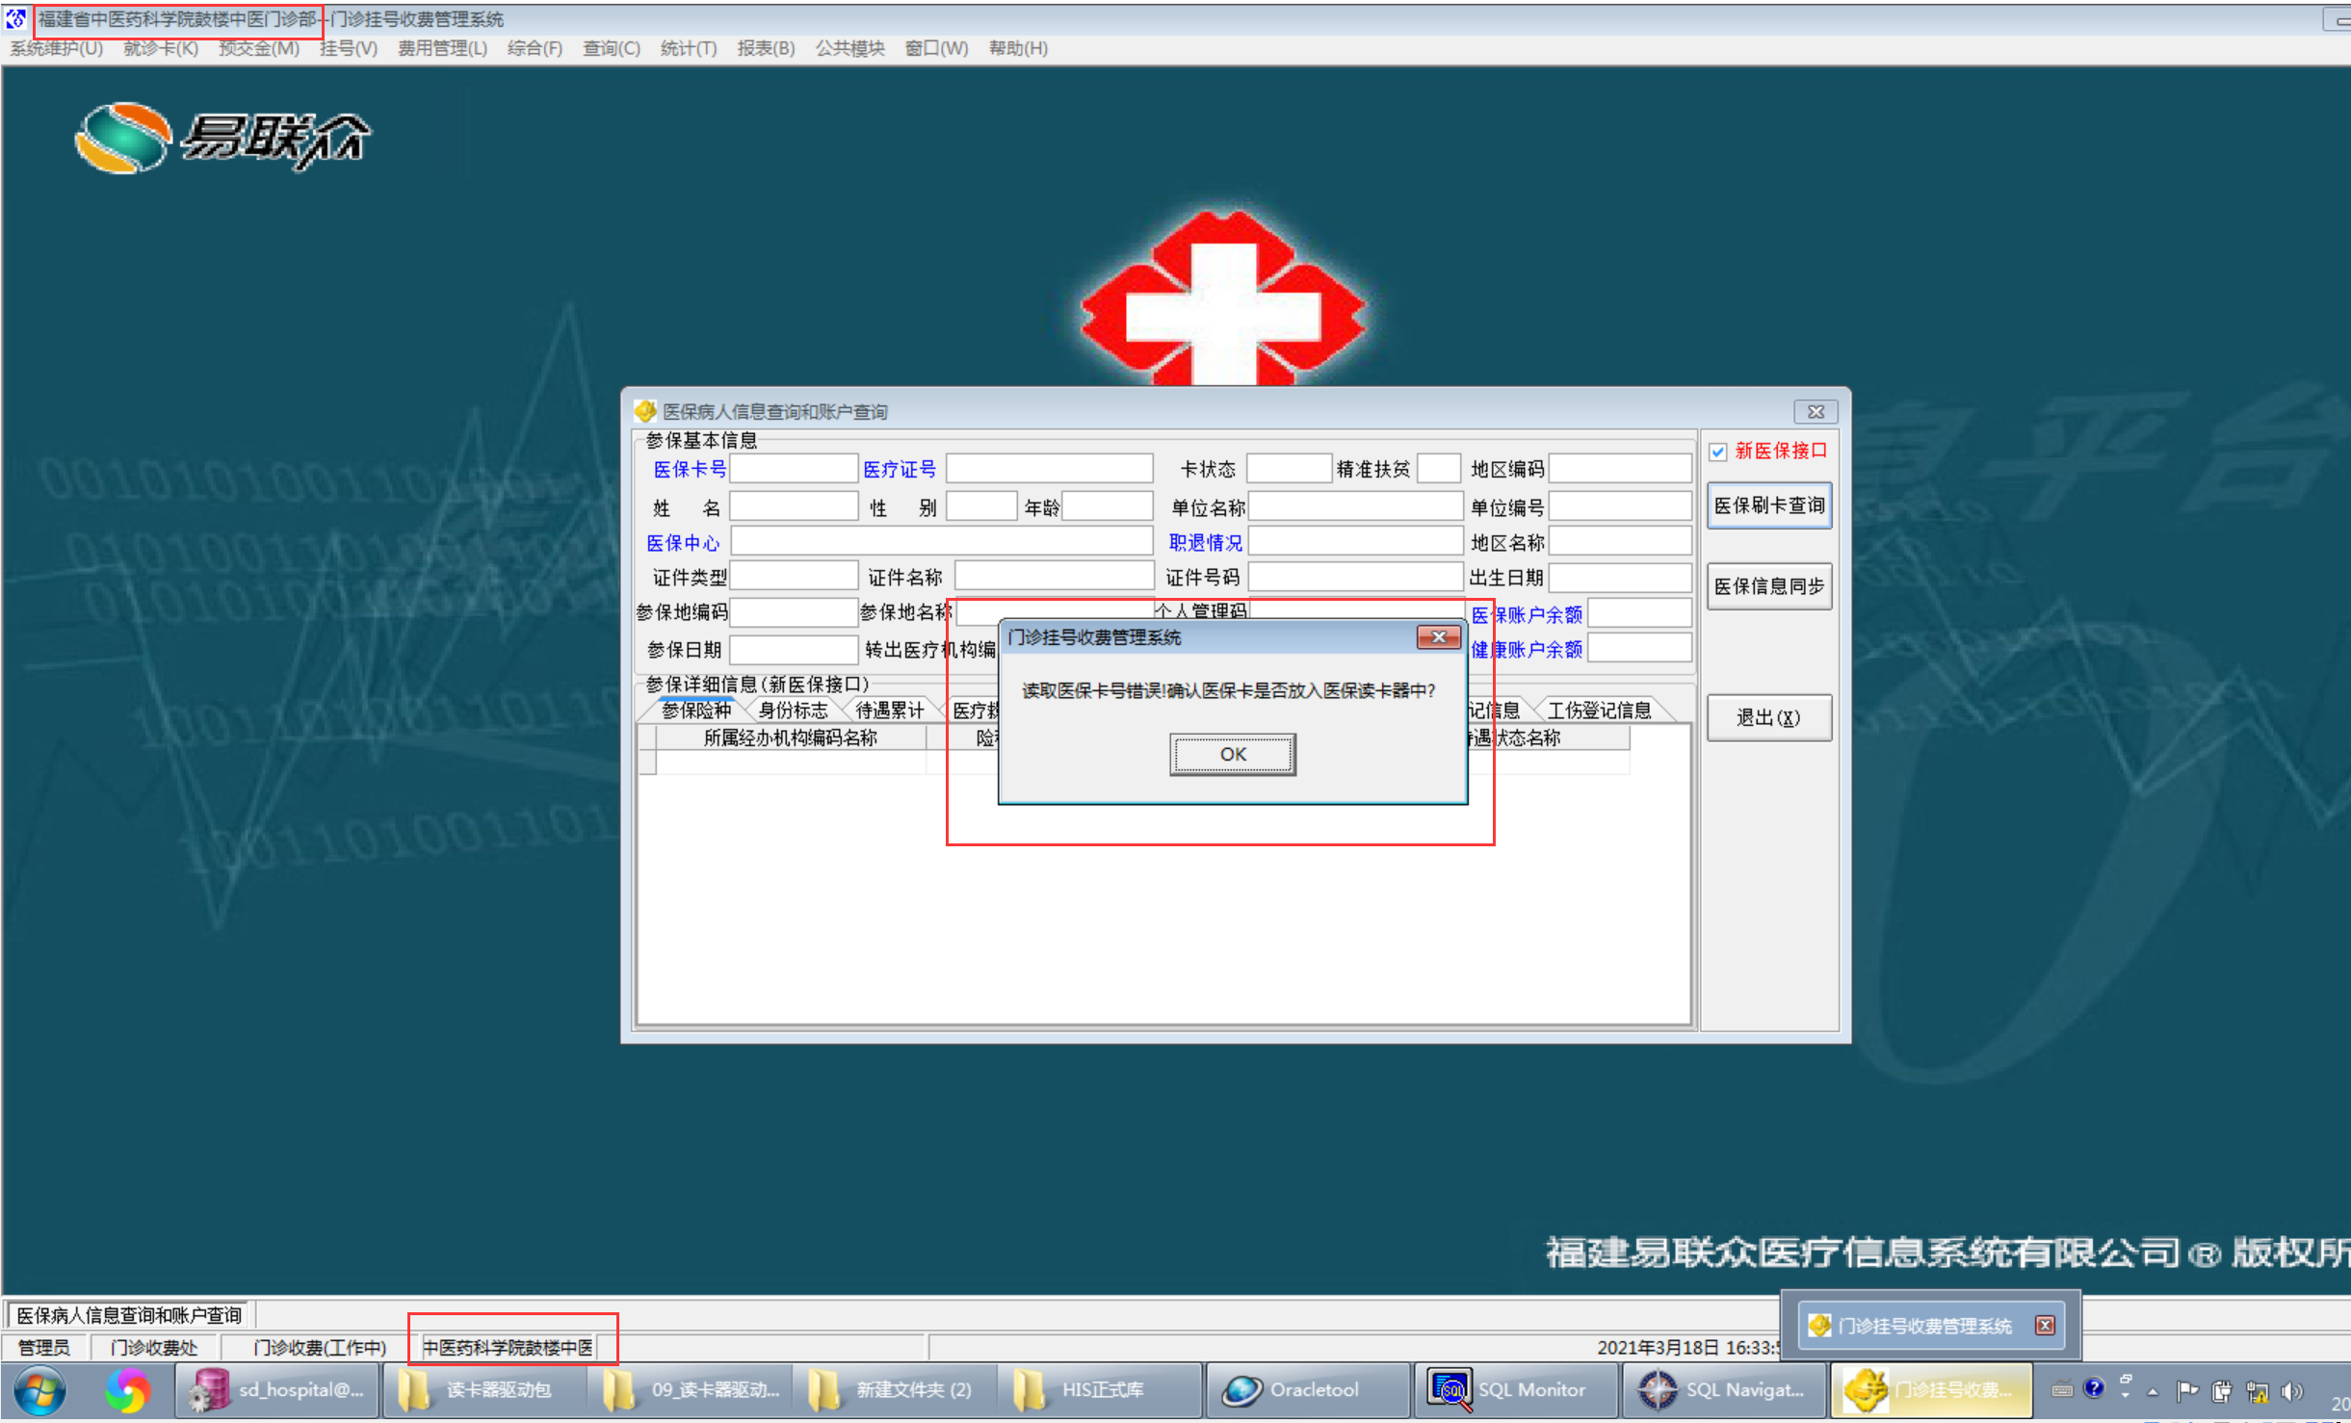The height and width of the screenshot is (1423, 2351).
Task: Click the 医保卡号 input field
Action: (x=793, y=469)
